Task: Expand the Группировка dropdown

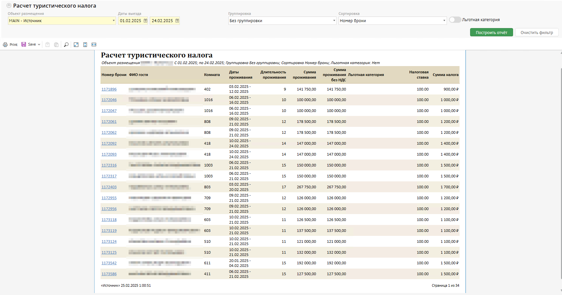Action: click(334, 20)
